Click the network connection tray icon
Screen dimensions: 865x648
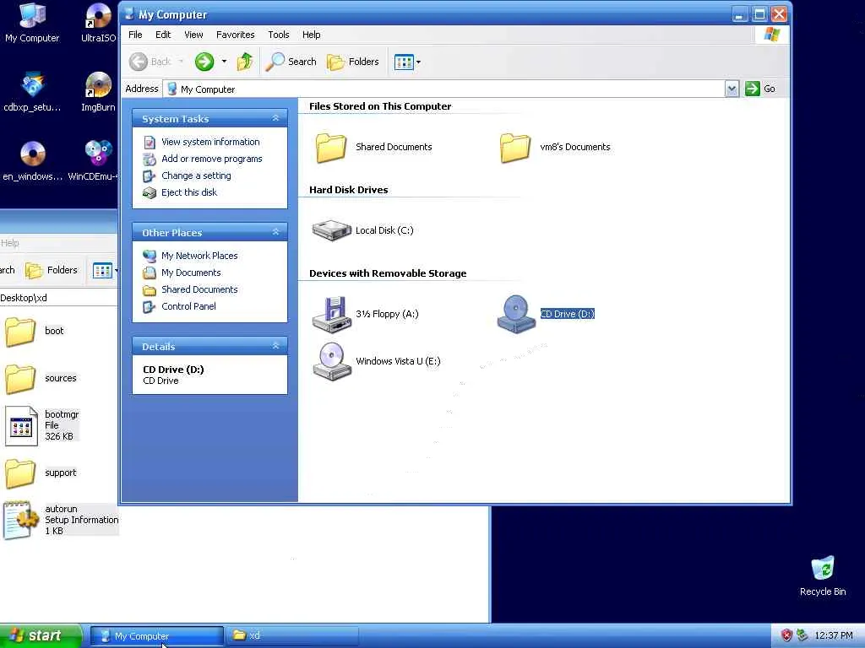802,636
